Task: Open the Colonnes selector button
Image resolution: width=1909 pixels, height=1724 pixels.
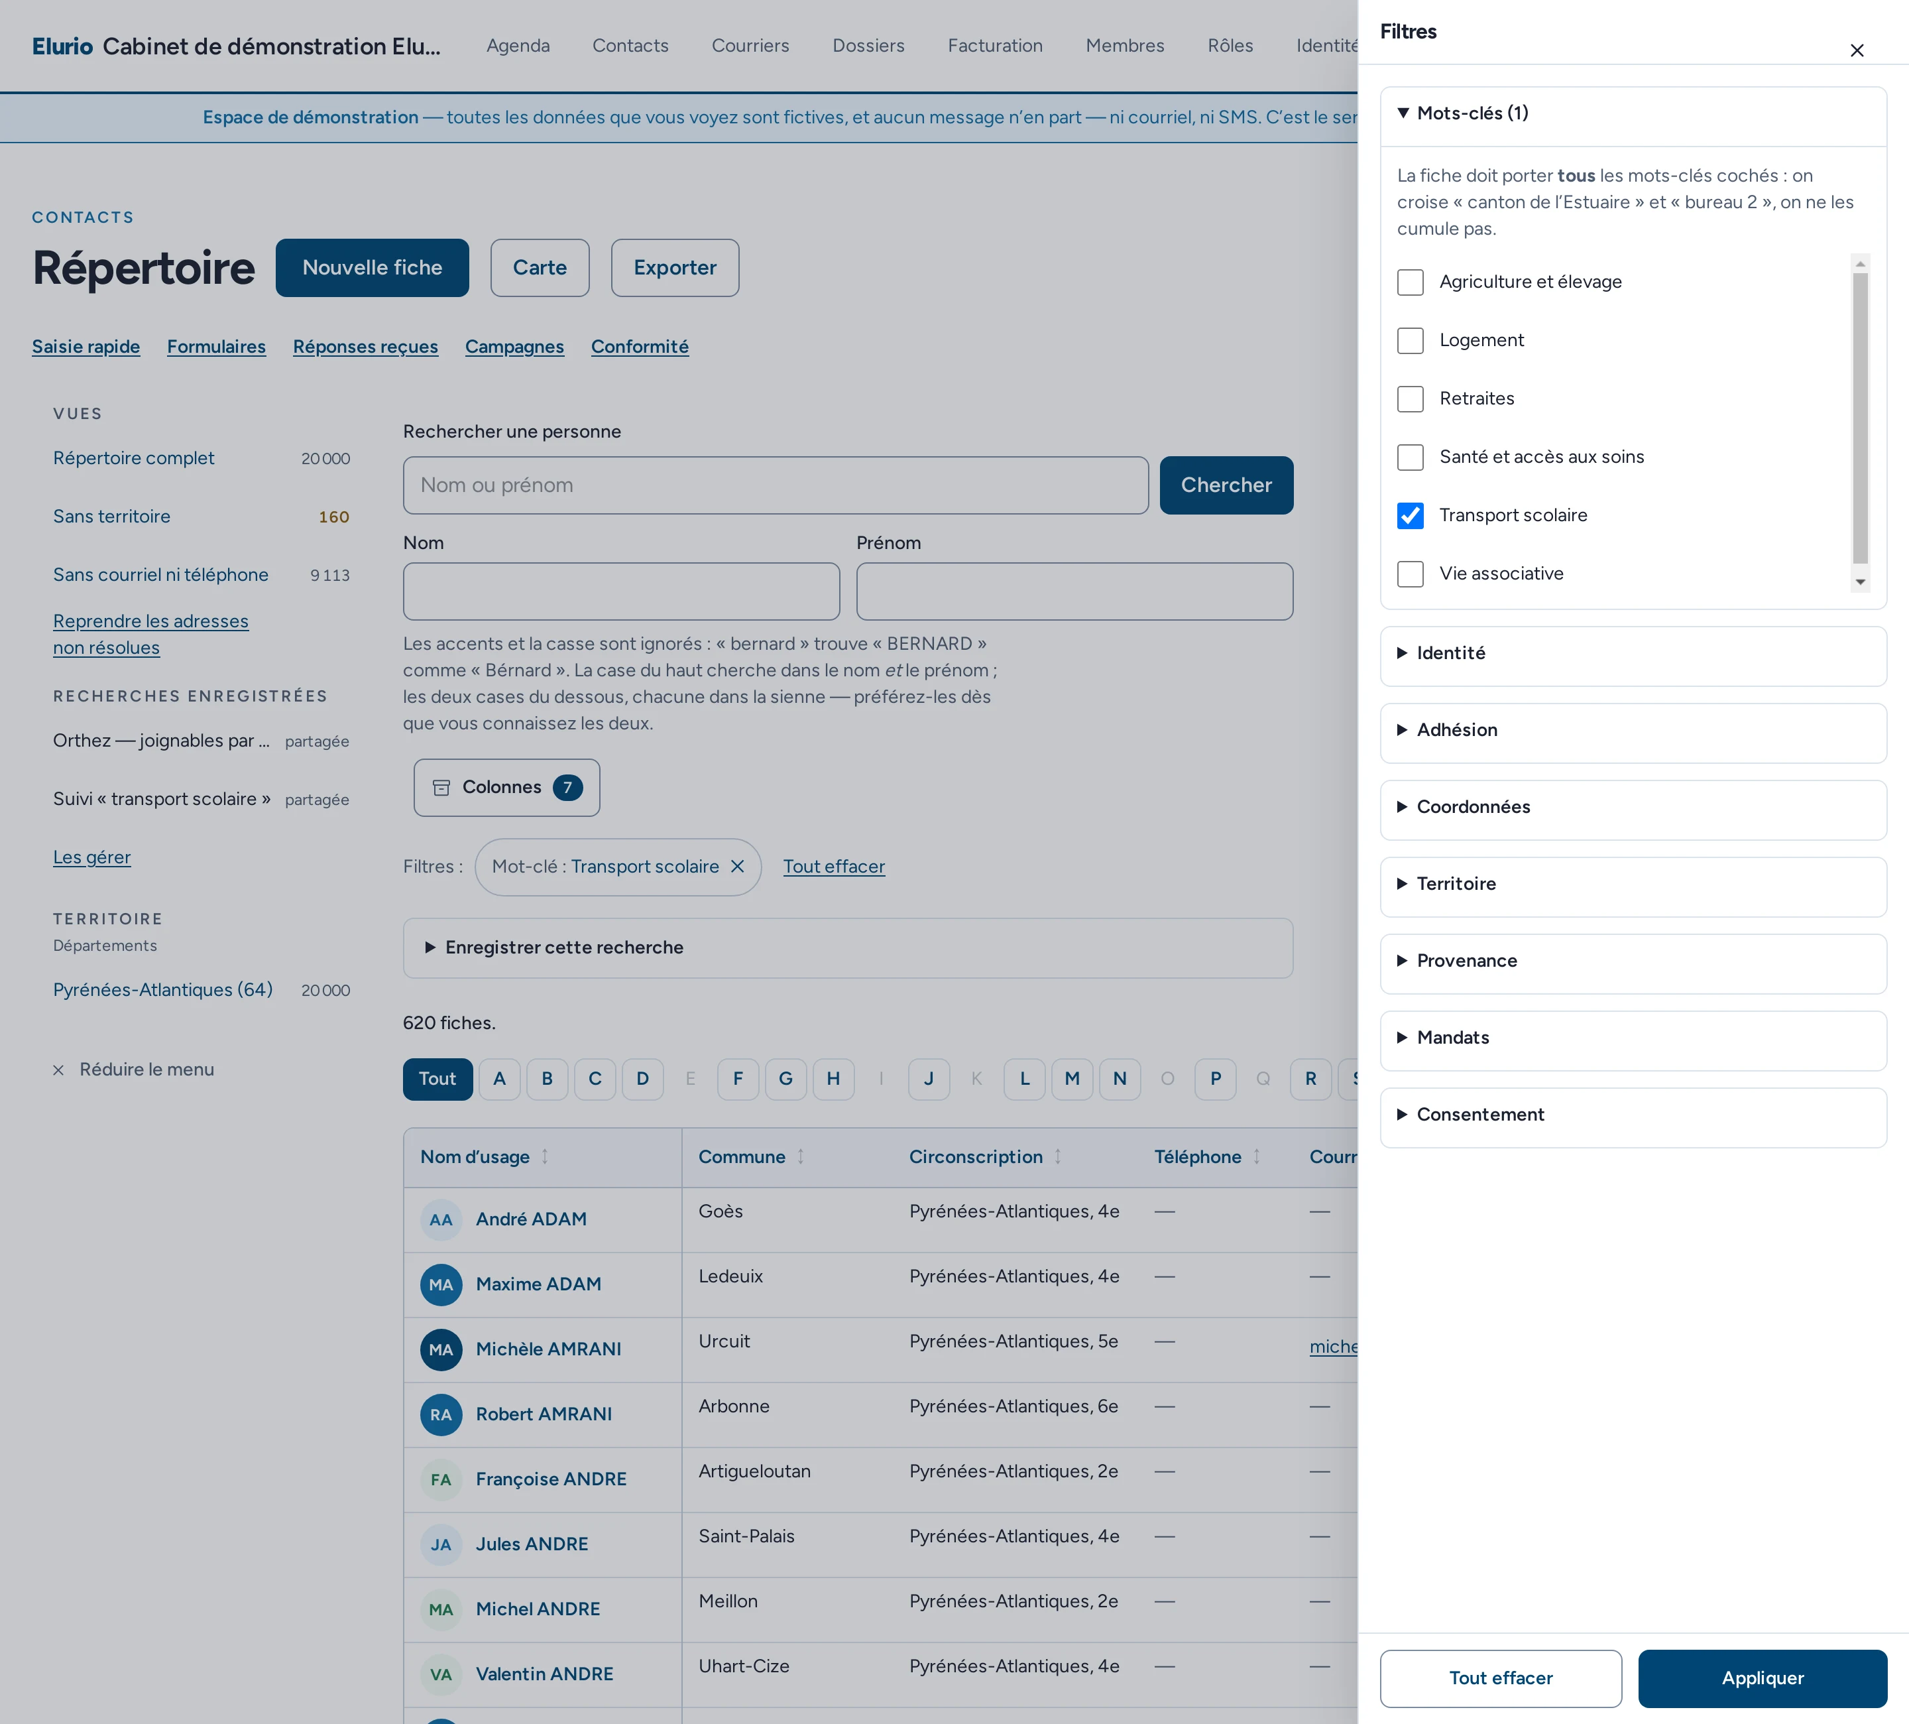Action: coord(506,788)
